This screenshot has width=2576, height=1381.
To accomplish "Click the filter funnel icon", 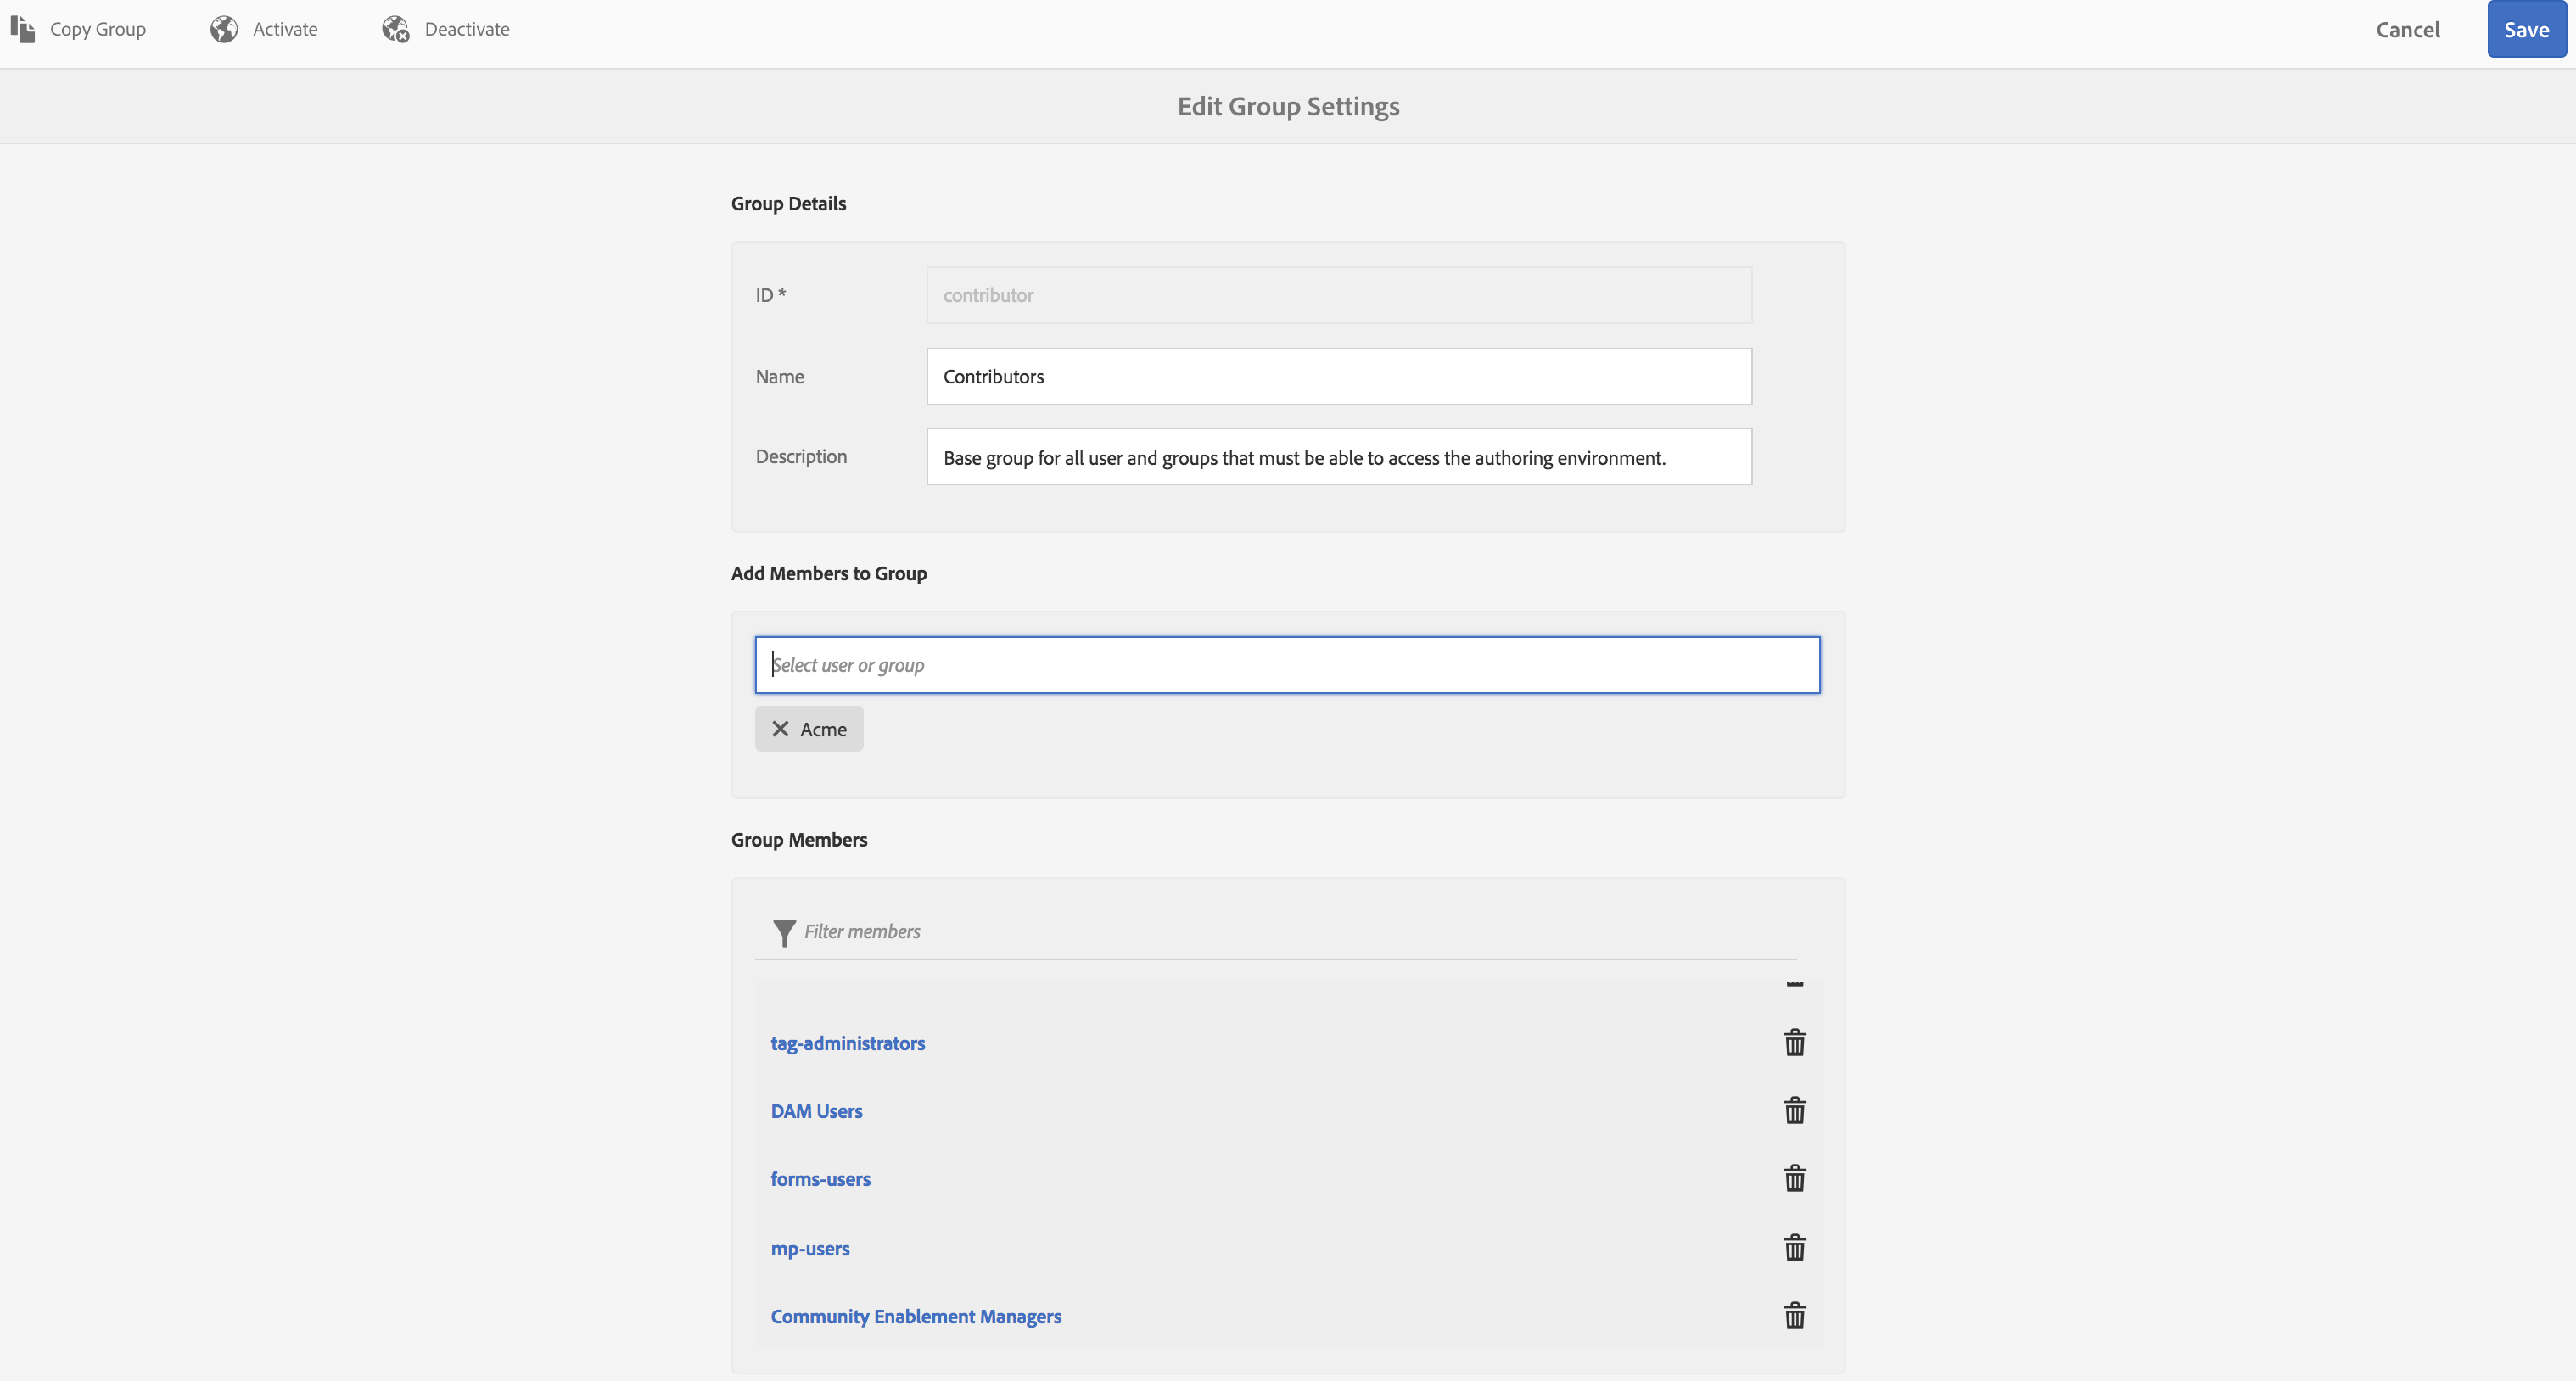I will click(784, 932).
